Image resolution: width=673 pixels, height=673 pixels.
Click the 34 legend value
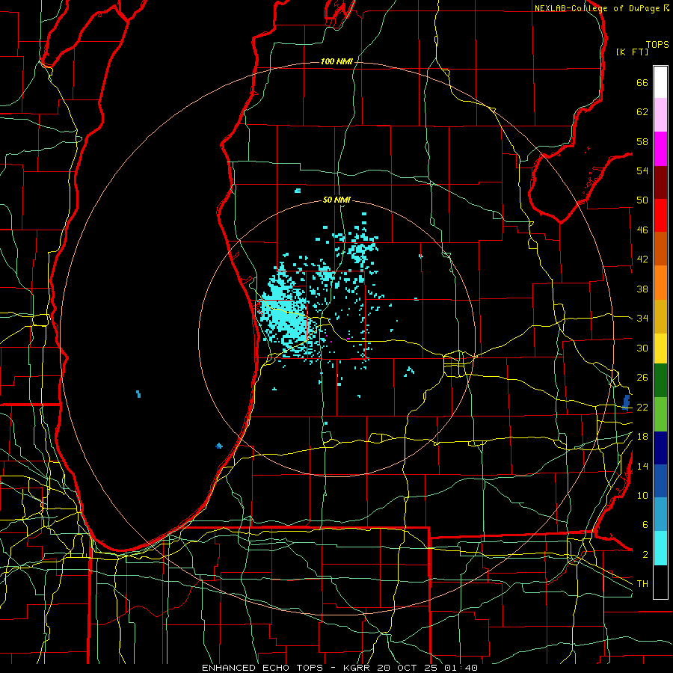[642, 319]
